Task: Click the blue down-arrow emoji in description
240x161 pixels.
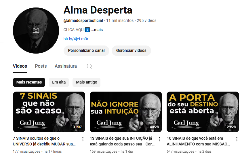Action: click(87, 30)
